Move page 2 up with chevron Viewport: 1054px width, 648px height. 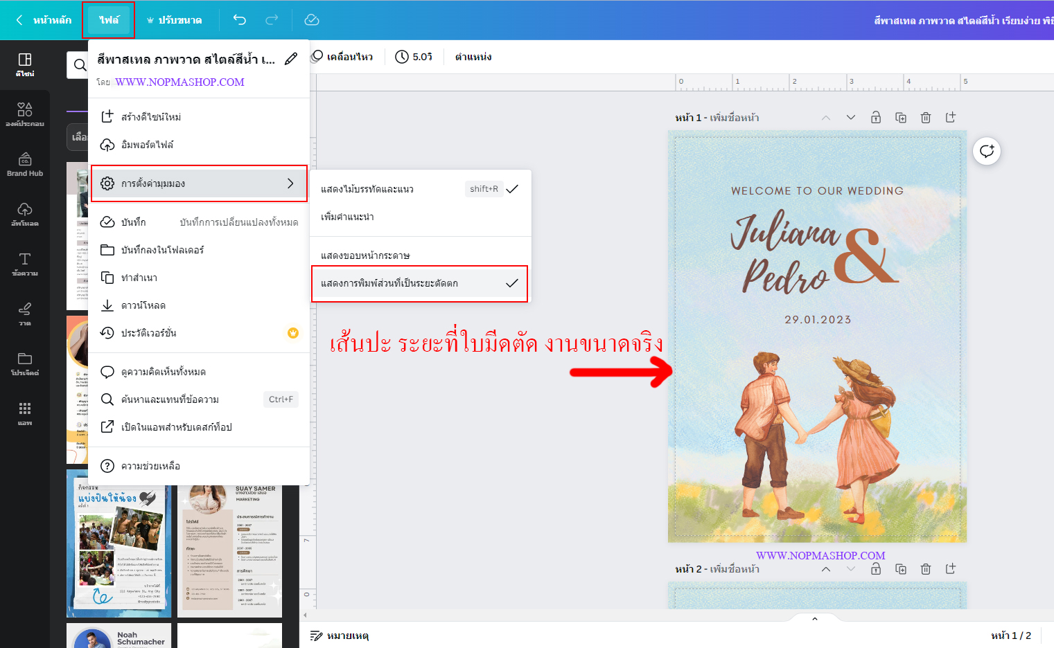[x=826, y=569]
